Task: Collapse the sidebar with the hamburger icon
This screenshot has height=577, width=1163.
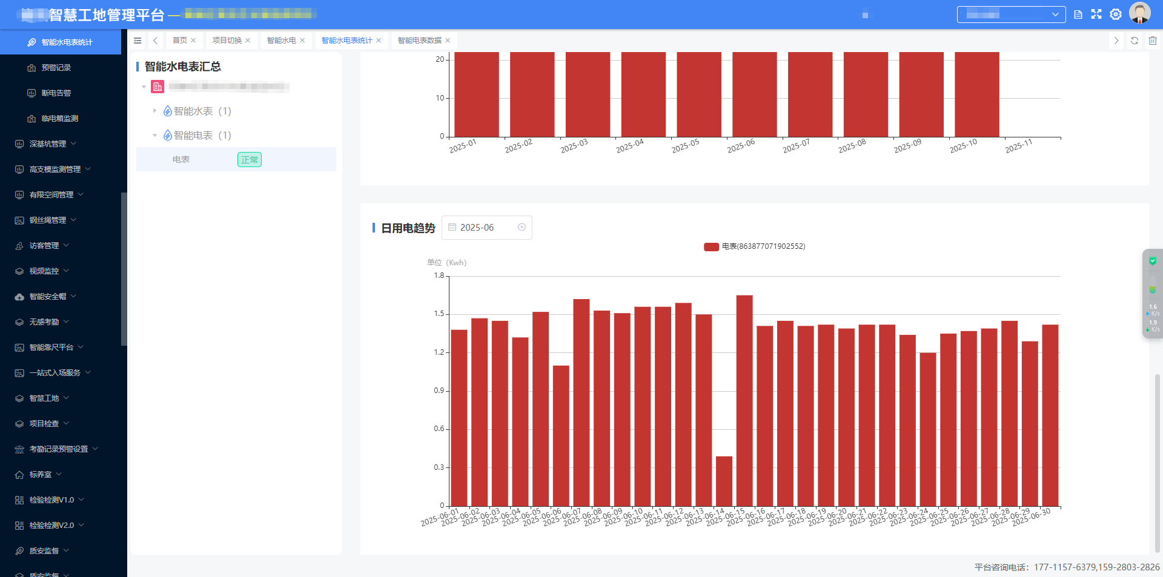Action: click(138, 41)
